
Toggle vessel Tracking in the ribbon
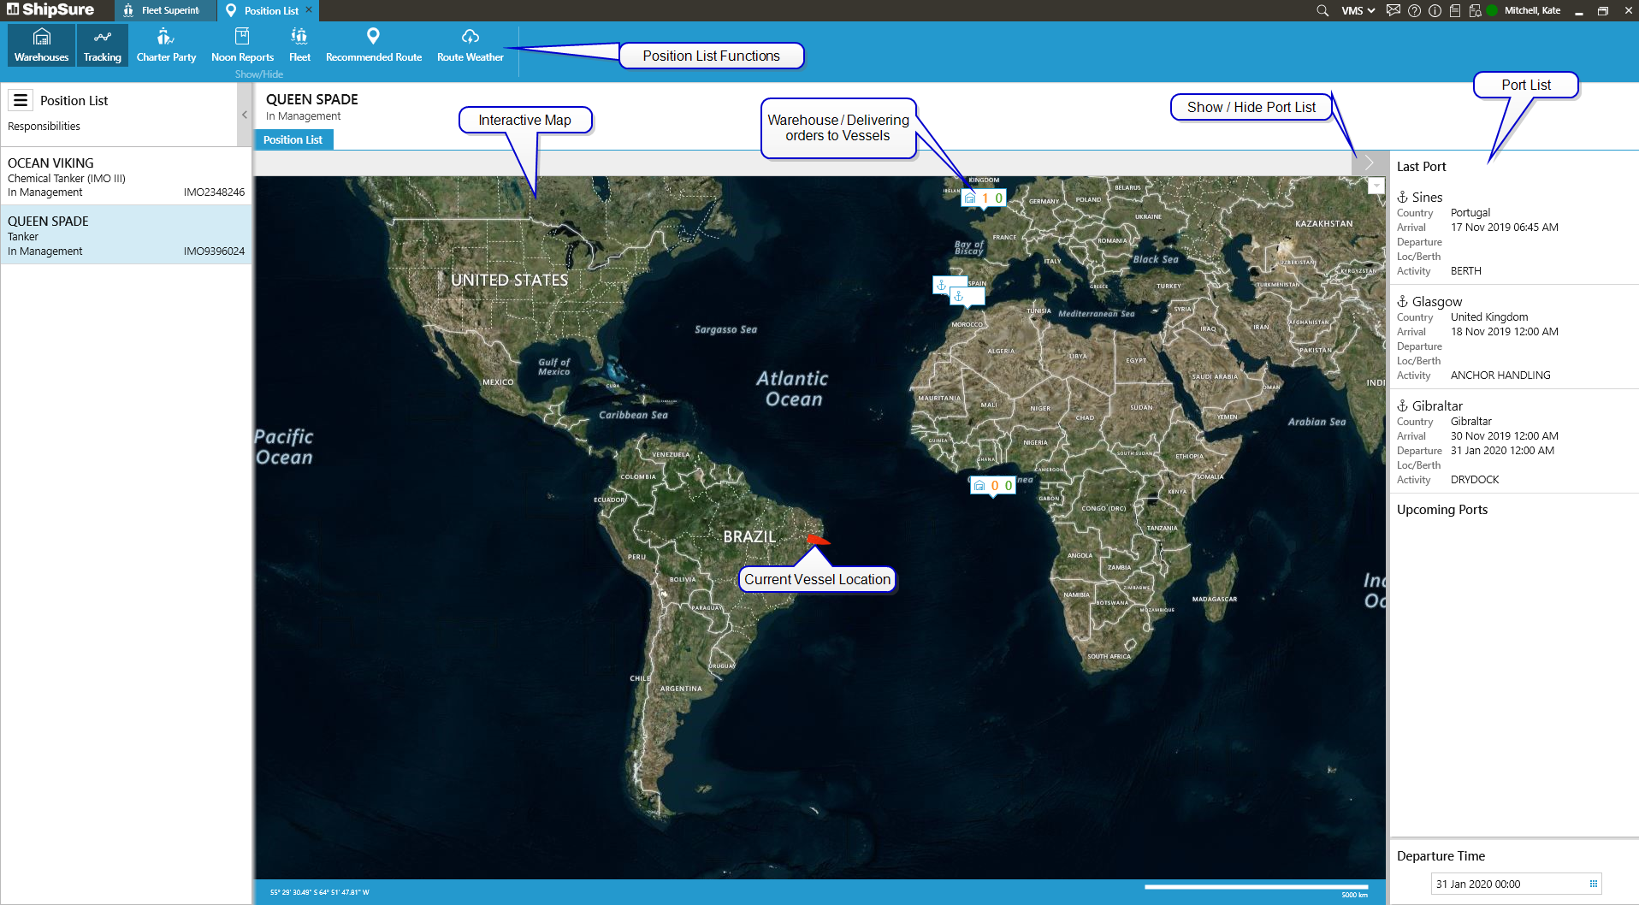[x=102, y=44]
